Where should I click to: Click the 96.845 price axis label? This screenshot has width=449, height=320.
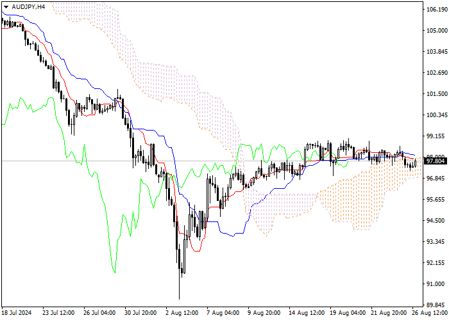(437, 179)
